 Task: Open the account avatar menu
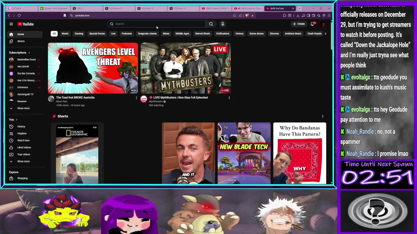[x=323, y=24]
